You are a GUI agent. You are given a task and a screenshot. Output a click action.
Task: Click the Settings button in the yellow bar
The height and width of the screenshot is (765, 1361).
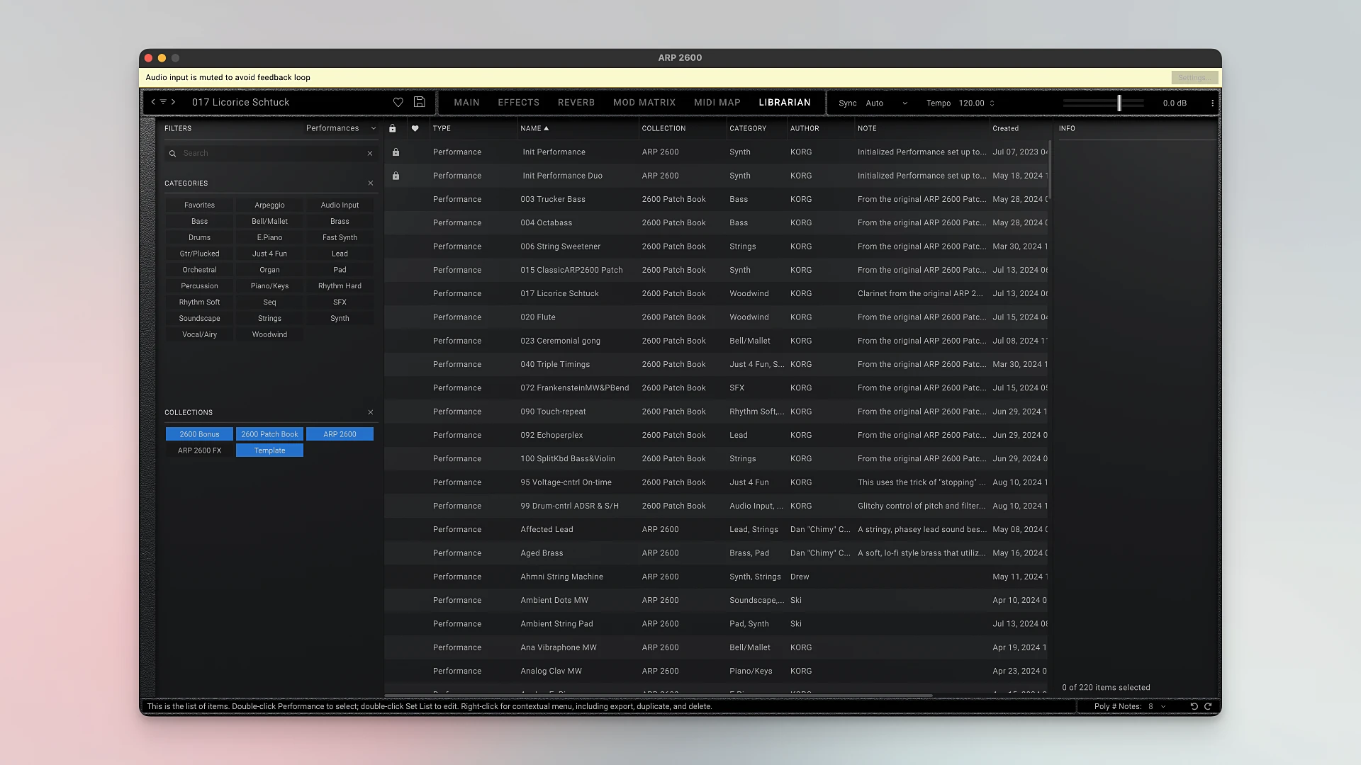click(1194, 77)
